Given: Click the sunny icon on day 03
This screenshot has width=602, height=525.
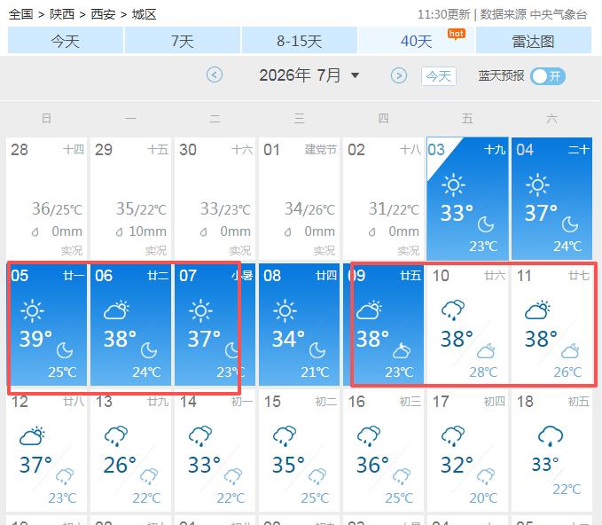Looking at the screenshot, I should (x=453, y=185).
